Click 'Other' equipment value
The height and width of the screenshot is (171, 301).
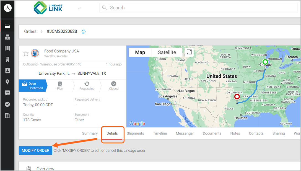pyautogui.click(x=79, y=120)
